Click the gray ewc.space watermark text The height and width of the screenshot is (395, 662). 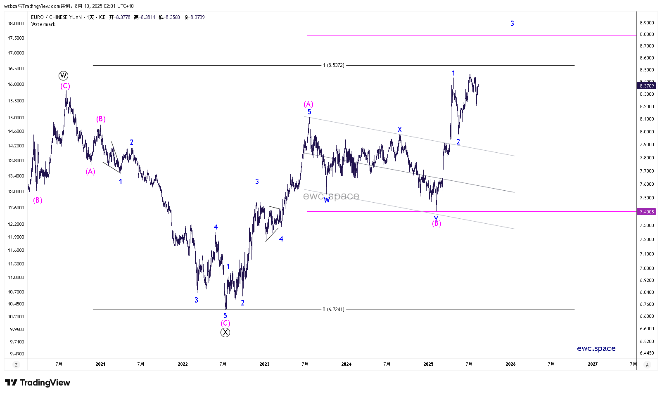(331, 196)
